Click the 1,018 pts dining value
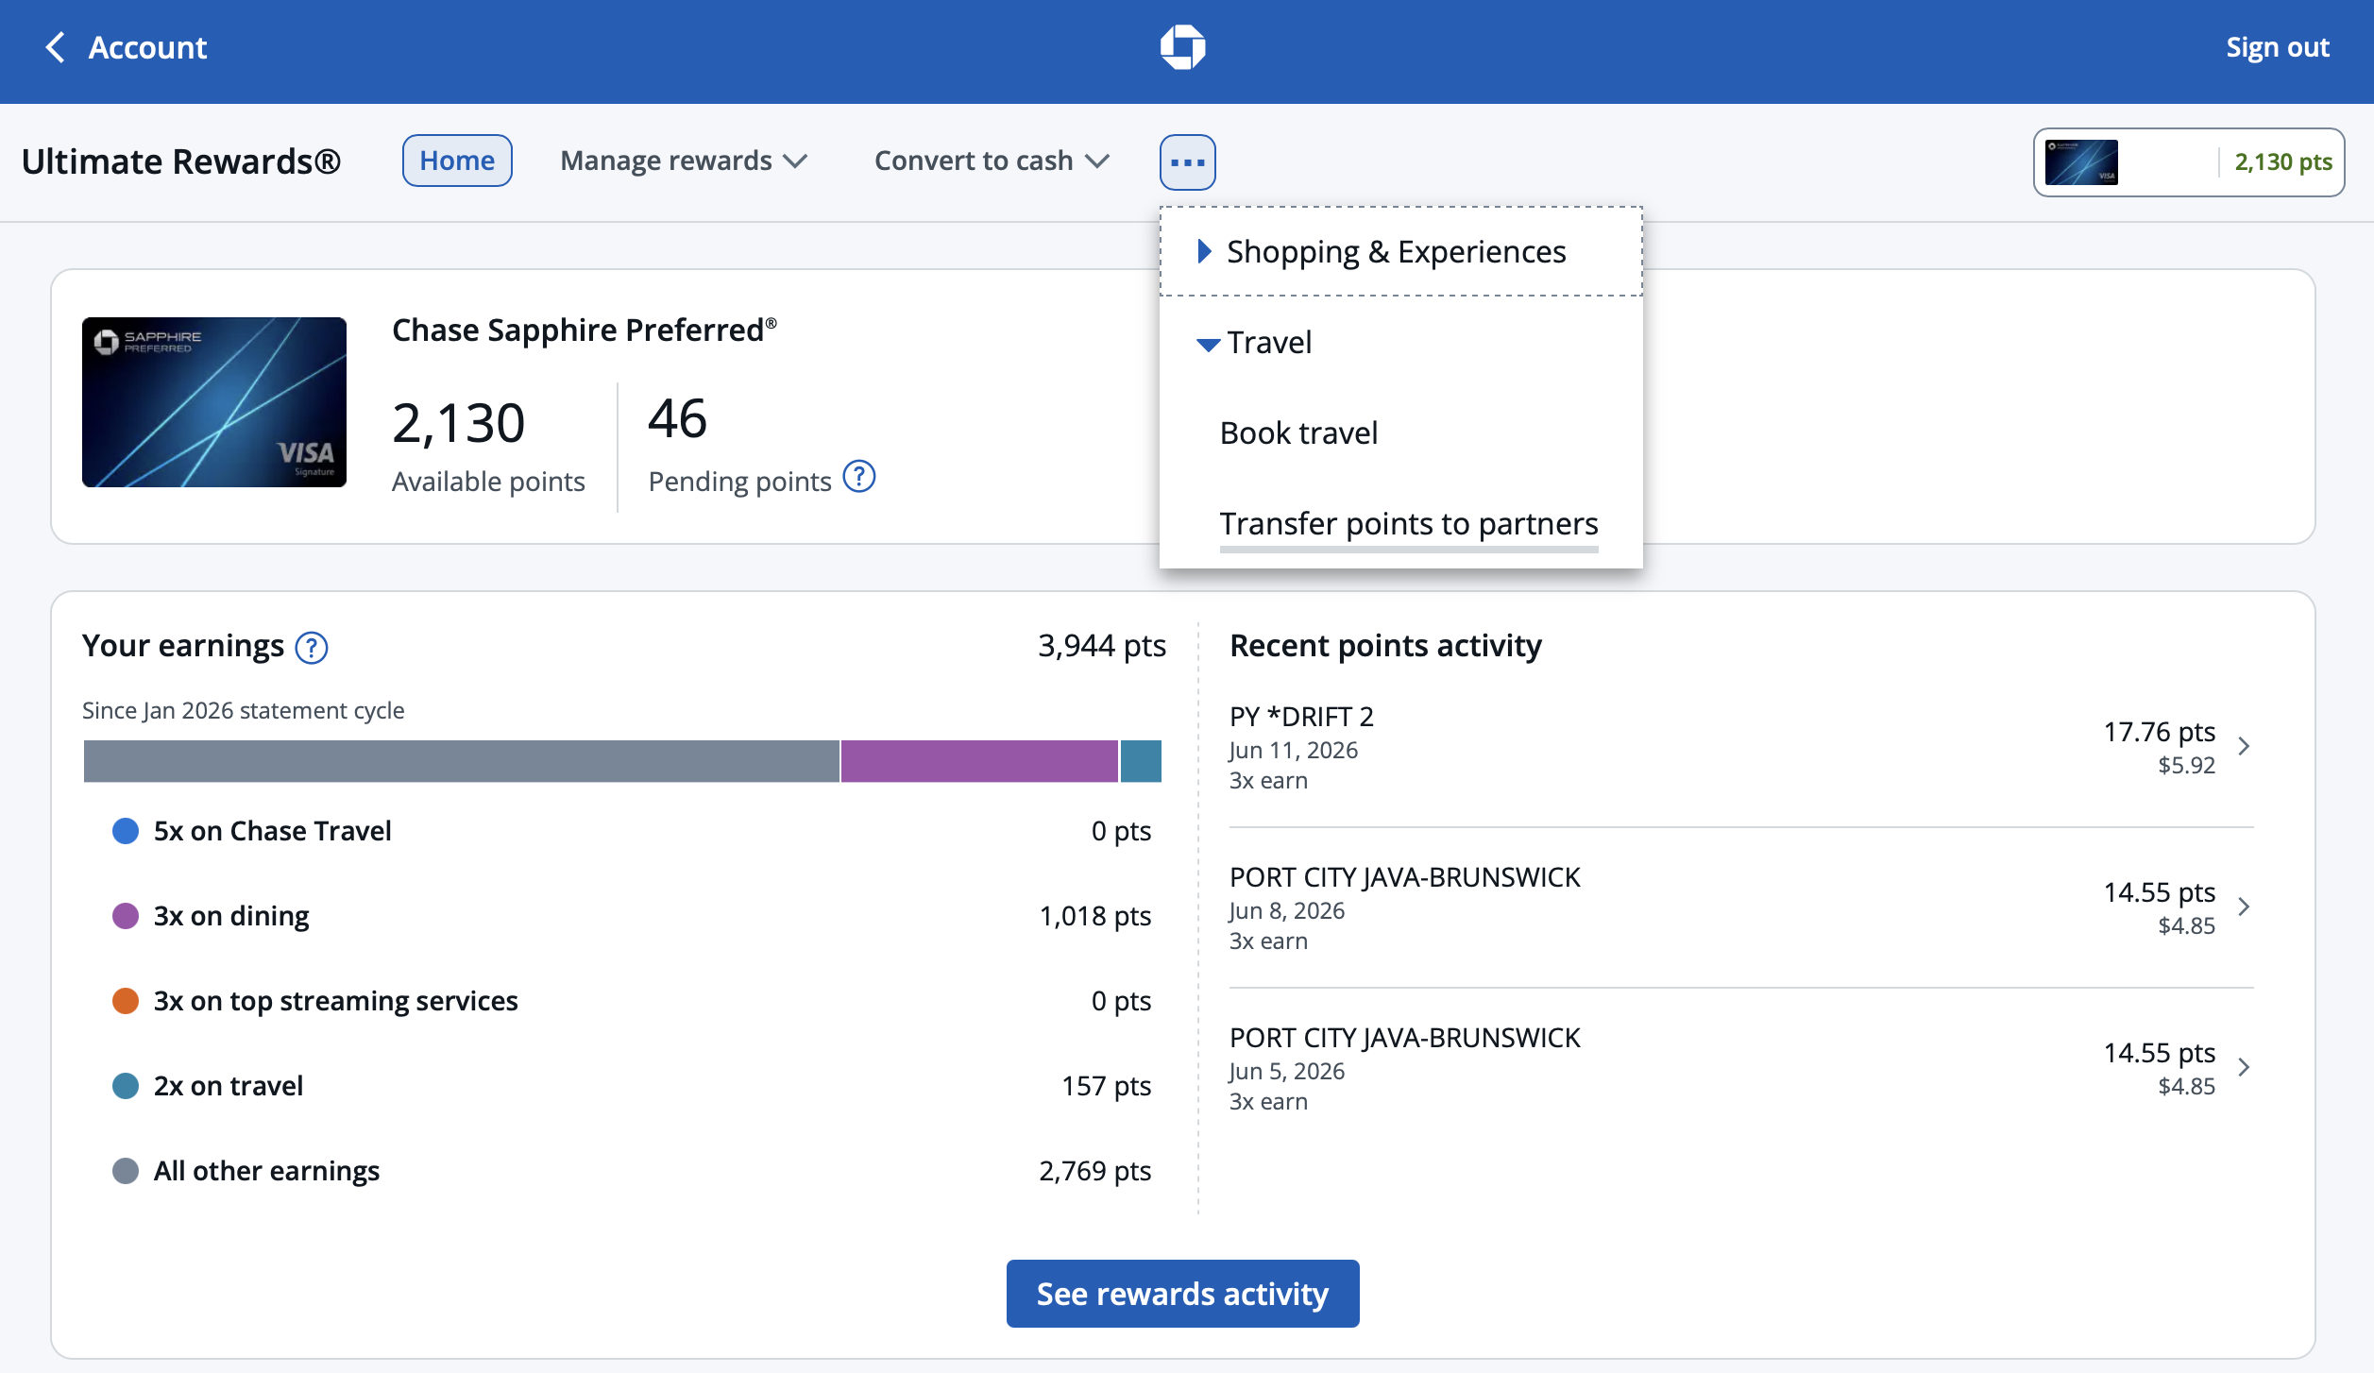 click(1095, 916)
